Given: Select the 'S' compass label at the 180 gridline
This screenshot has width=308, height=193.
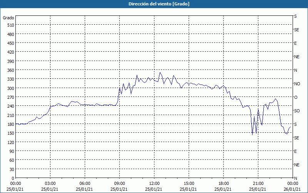Looking at the screenshot, I should (x=295, y=124).
